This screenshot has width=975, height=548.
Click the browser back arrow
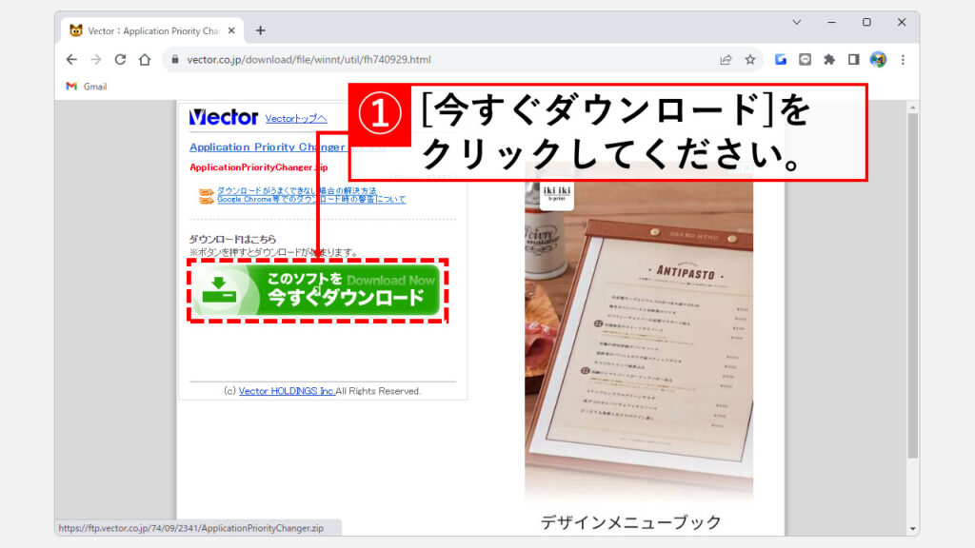click(71, 60)
